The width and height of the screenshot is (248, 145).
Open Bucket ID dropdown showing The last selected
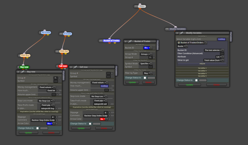pyautogui.click(x=214, y=50)
